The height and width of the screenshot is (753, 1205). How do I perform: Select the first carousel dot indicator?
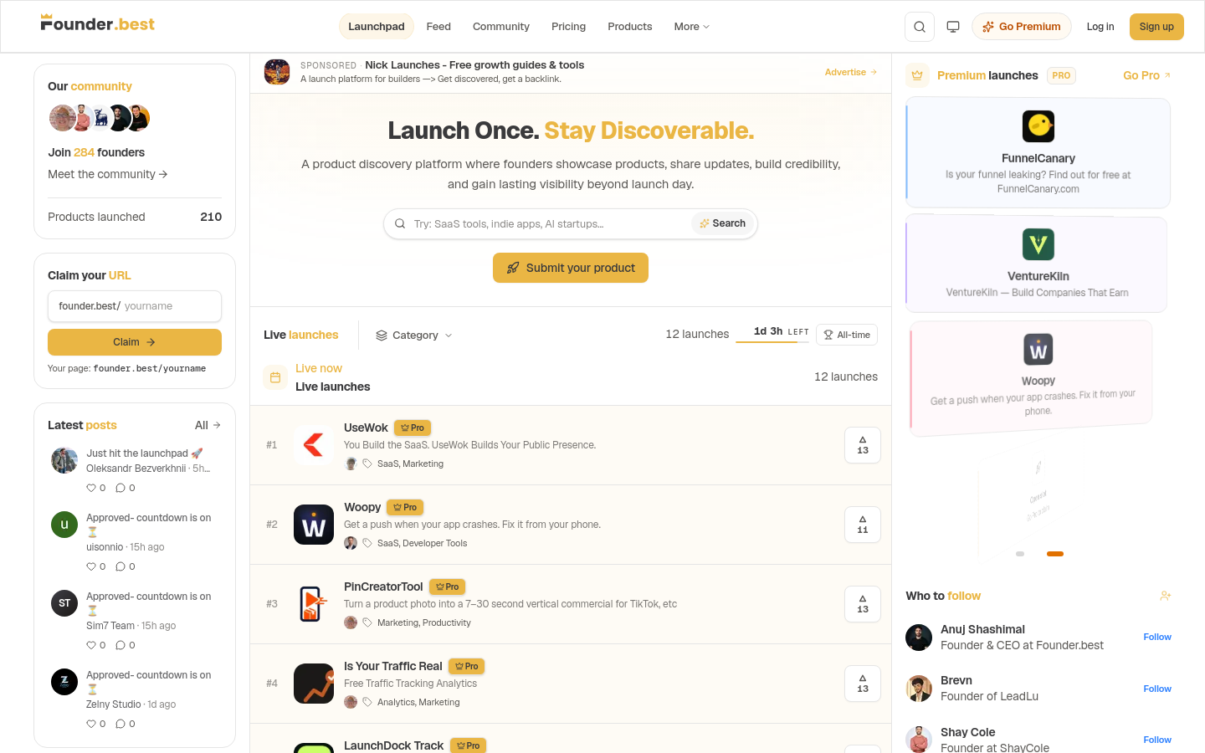tap(1020, 554)
